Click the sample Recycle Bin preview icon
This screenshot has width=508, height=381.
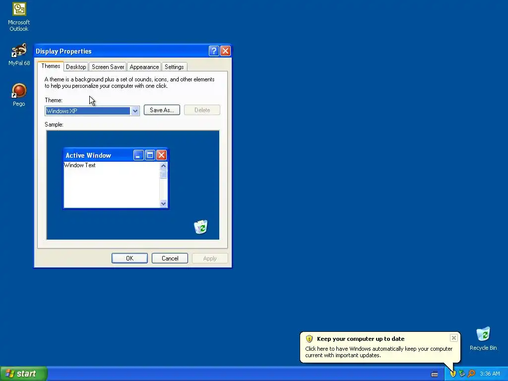(x=201, y=227)
